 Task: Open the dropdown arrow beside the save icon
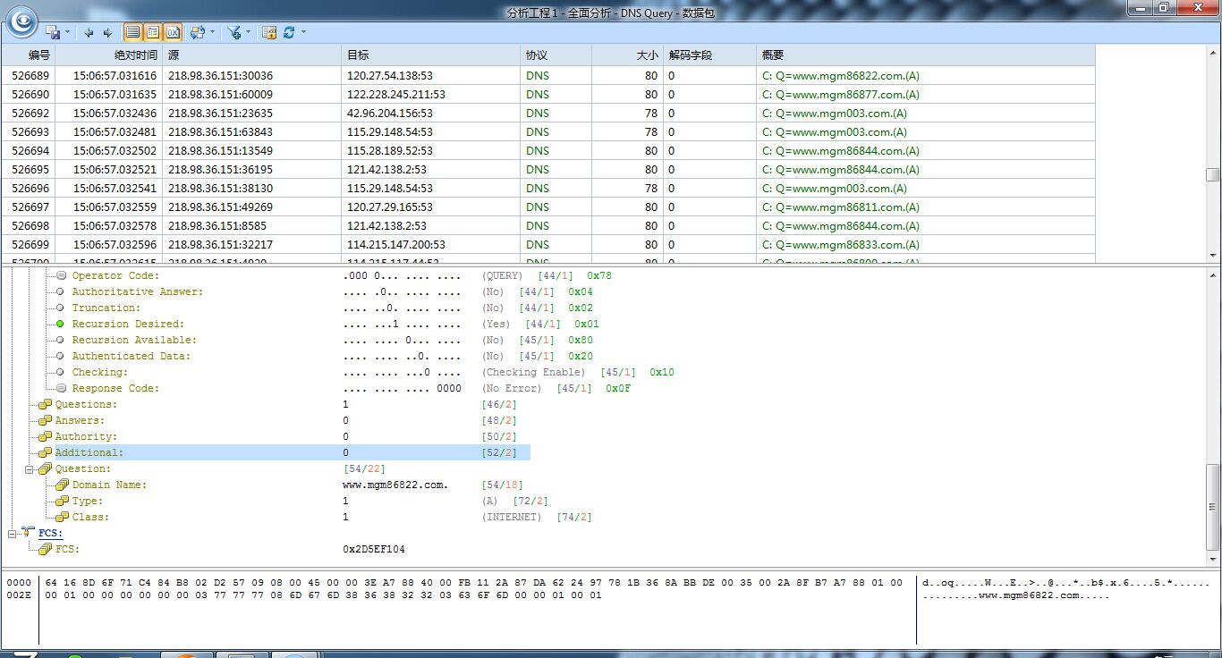pyautogui.click(x=68, y=32)
